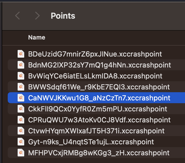
Task: Click the BWWSdqf61We_r9KbE7EQI3 crashpoint icon
Action: [x=21, y=87]
